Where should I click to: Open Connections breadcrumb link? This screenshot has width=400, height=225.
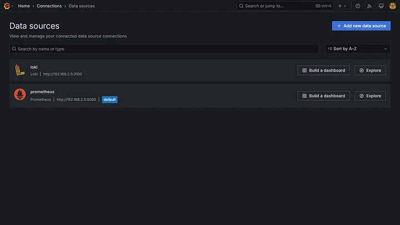[49, 6]
